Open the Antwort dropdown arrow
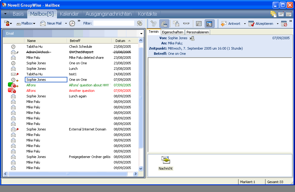 [x=245, y=24]
